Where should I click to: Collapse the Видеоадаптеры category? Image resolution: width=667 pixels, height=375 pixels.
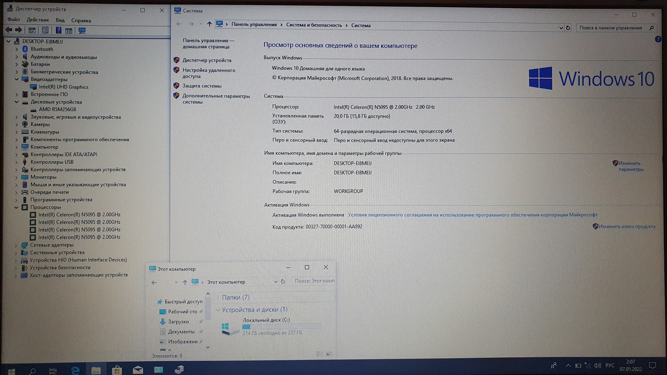click(x=17, y=79)
